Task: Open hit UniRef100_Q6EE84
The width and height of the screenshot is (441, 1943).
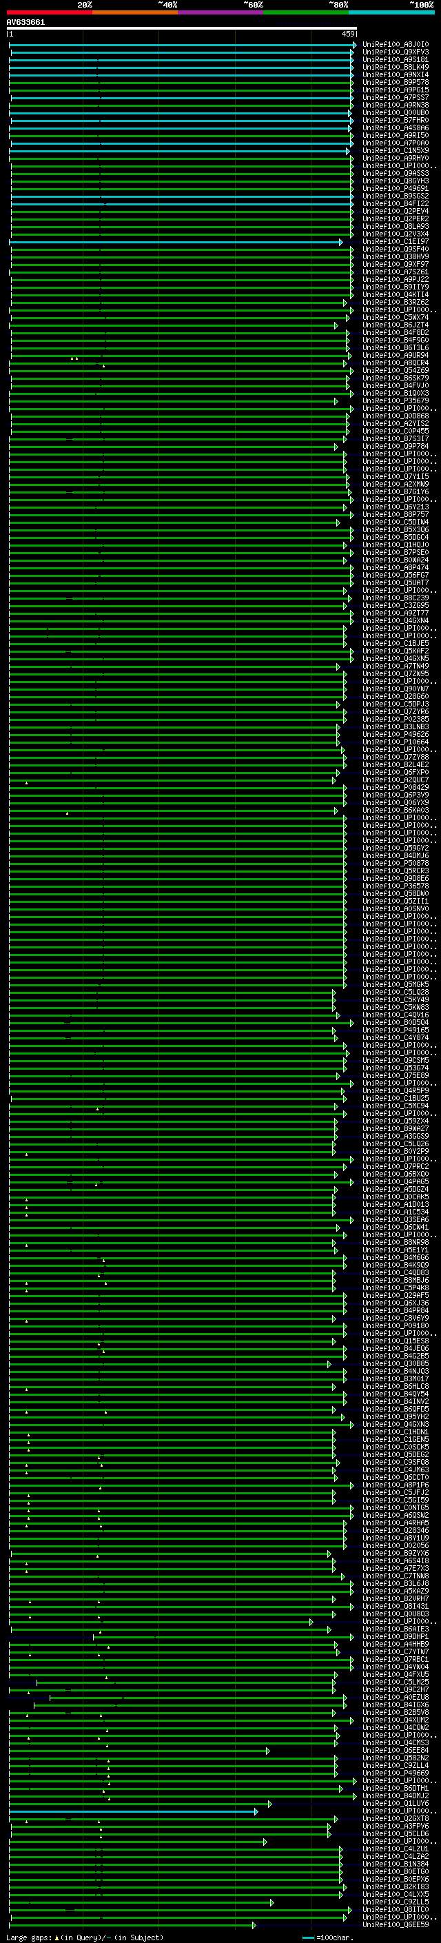Action: (x=396, y=1750)
